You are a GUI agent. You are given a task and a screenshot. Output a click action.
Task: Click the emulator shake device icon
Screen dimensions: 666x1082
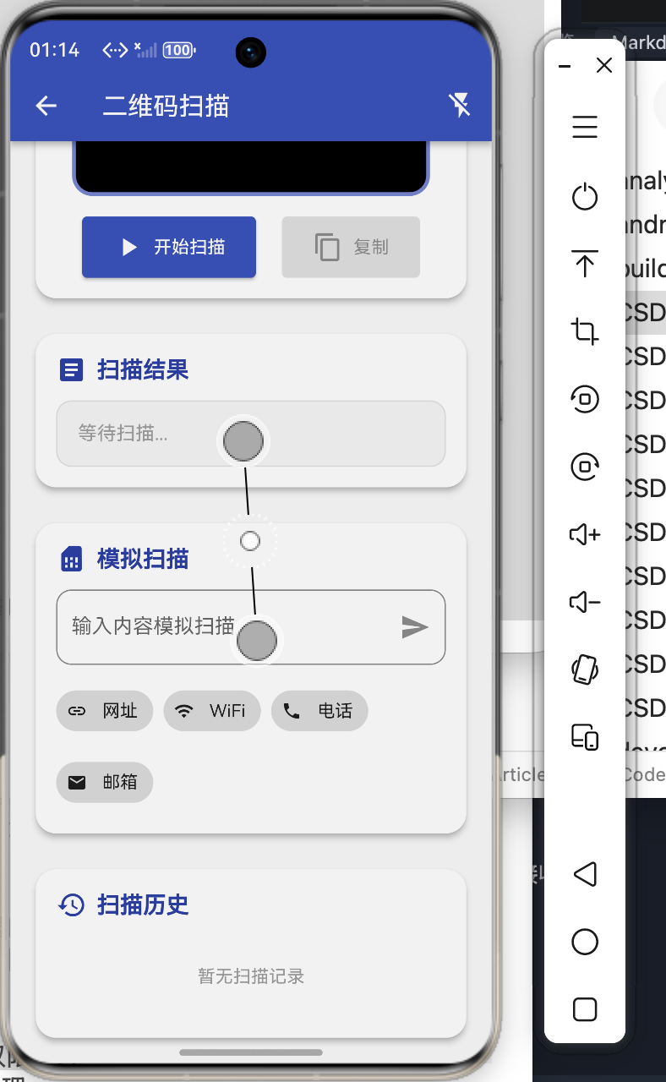(x=585, y=669)
